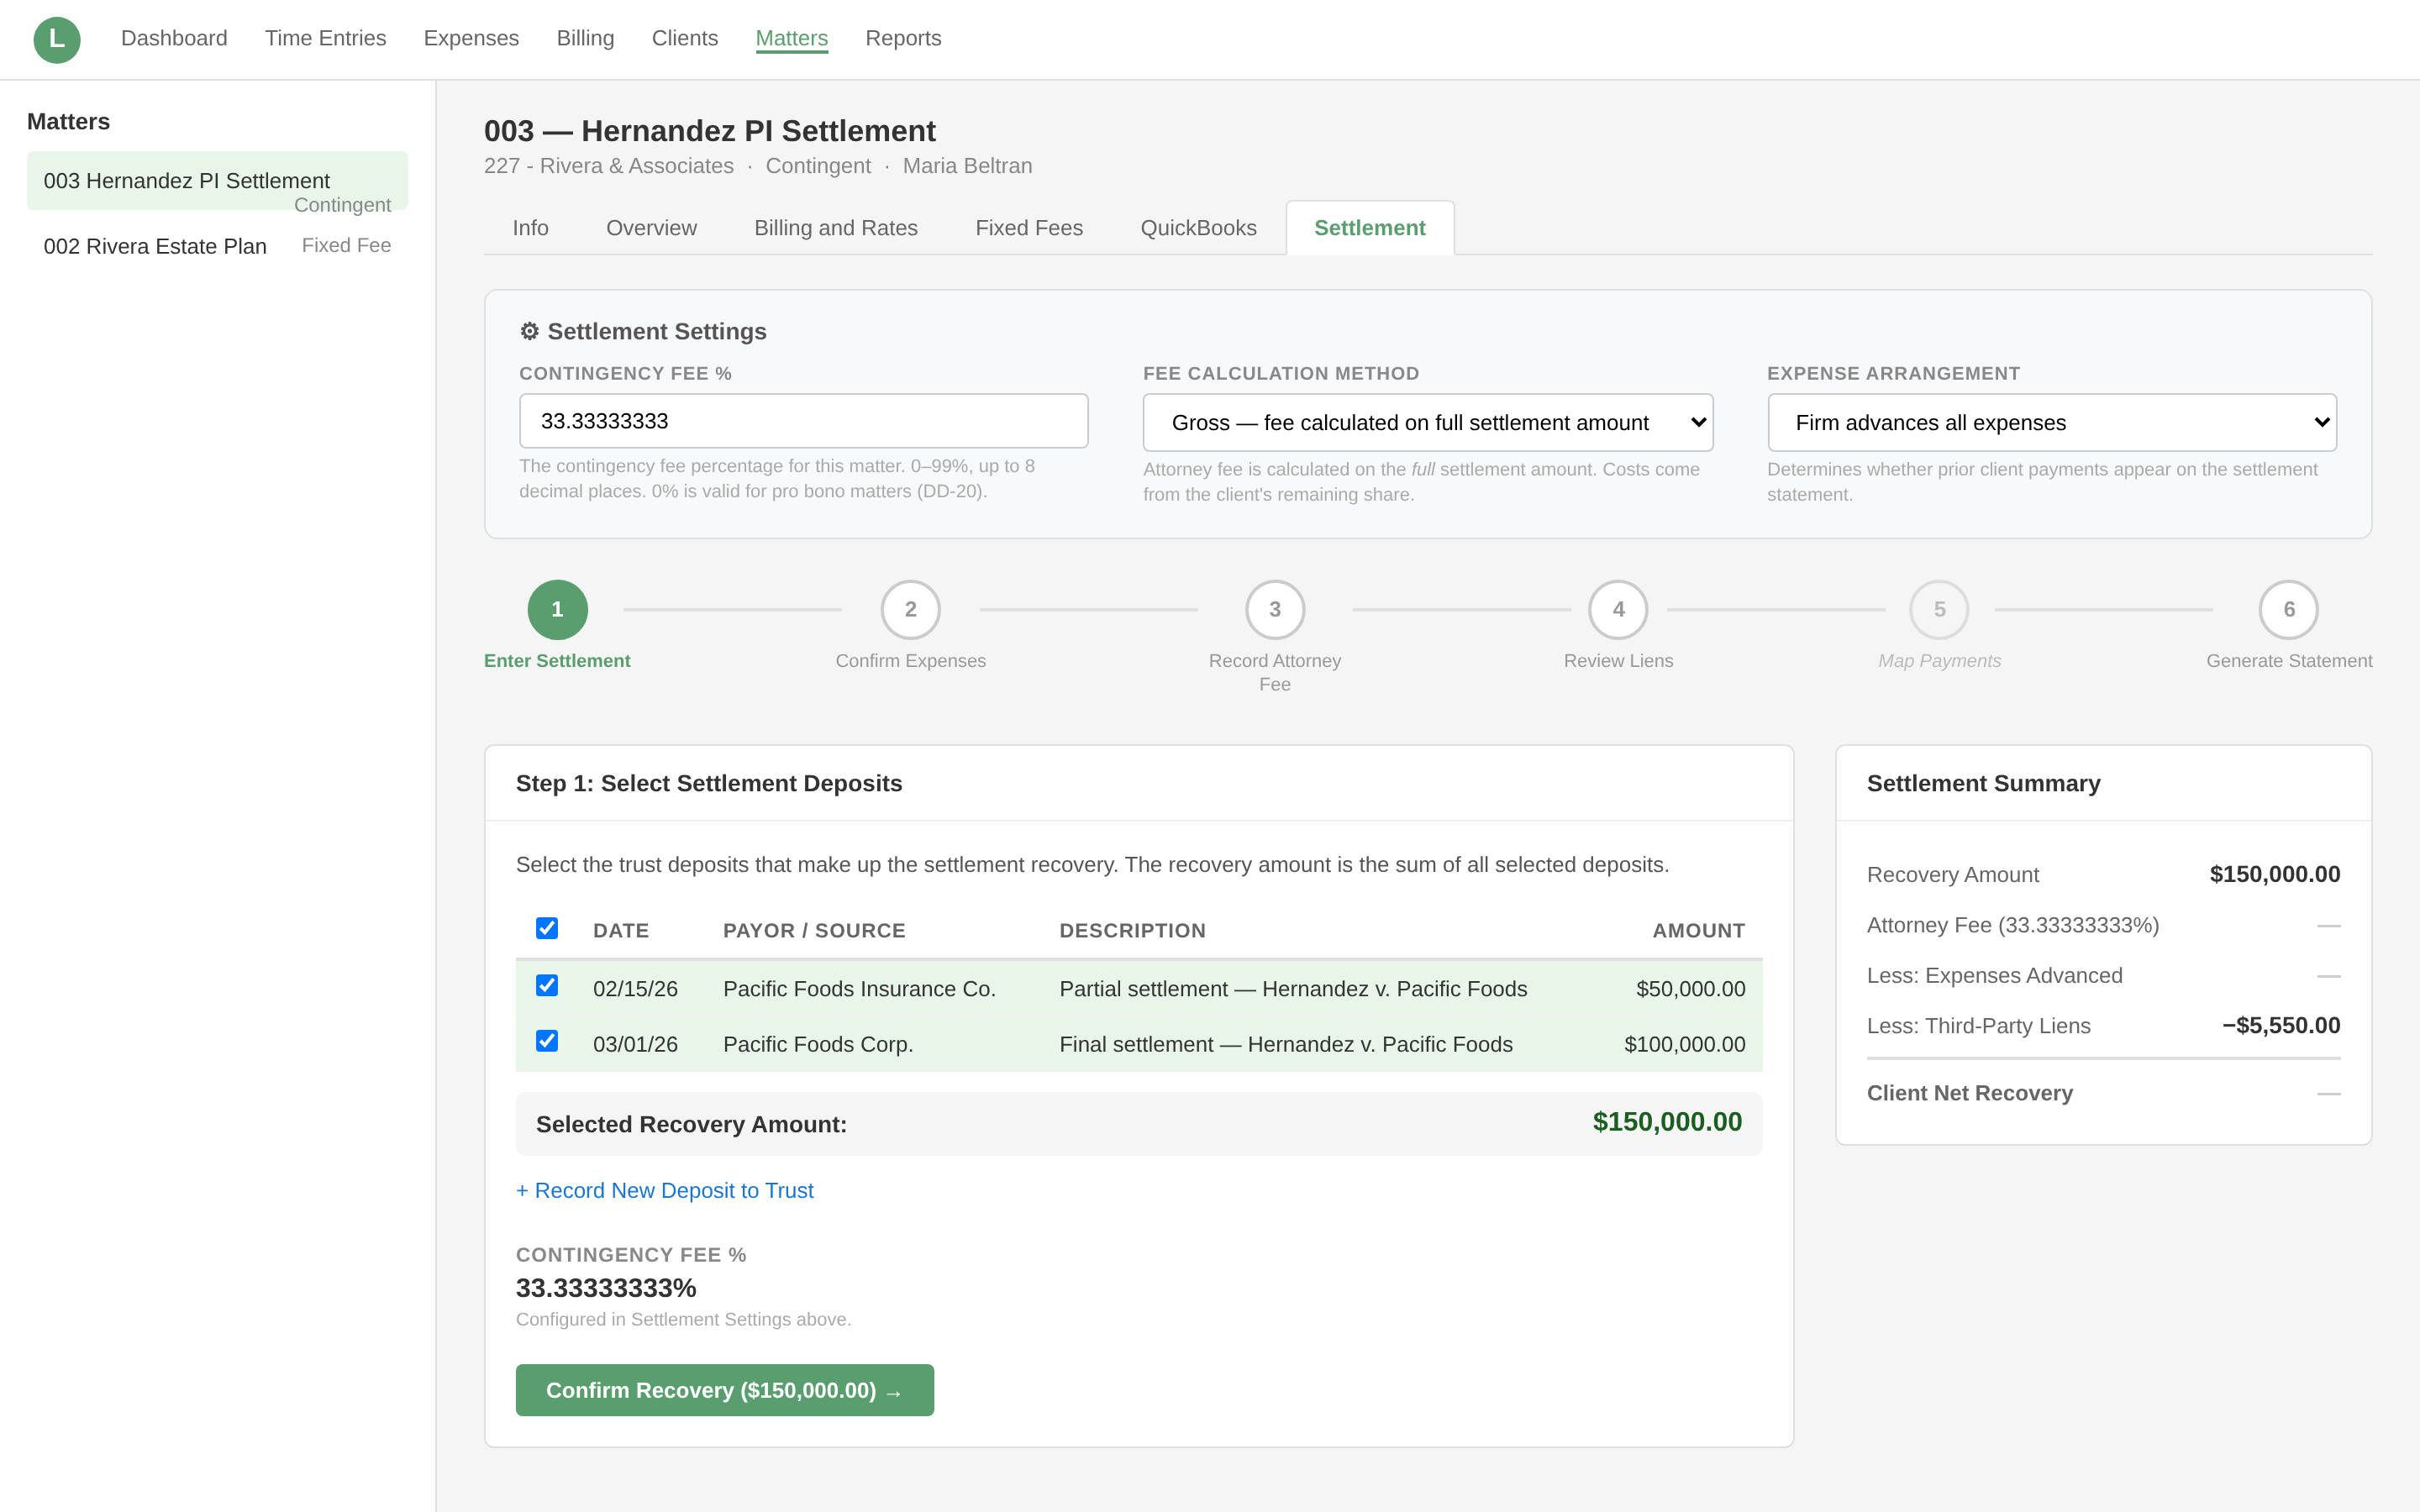Click the Selected Recovery Amount $150,000.00 value
2420x1512 pixels.
click(1667, 1122)
